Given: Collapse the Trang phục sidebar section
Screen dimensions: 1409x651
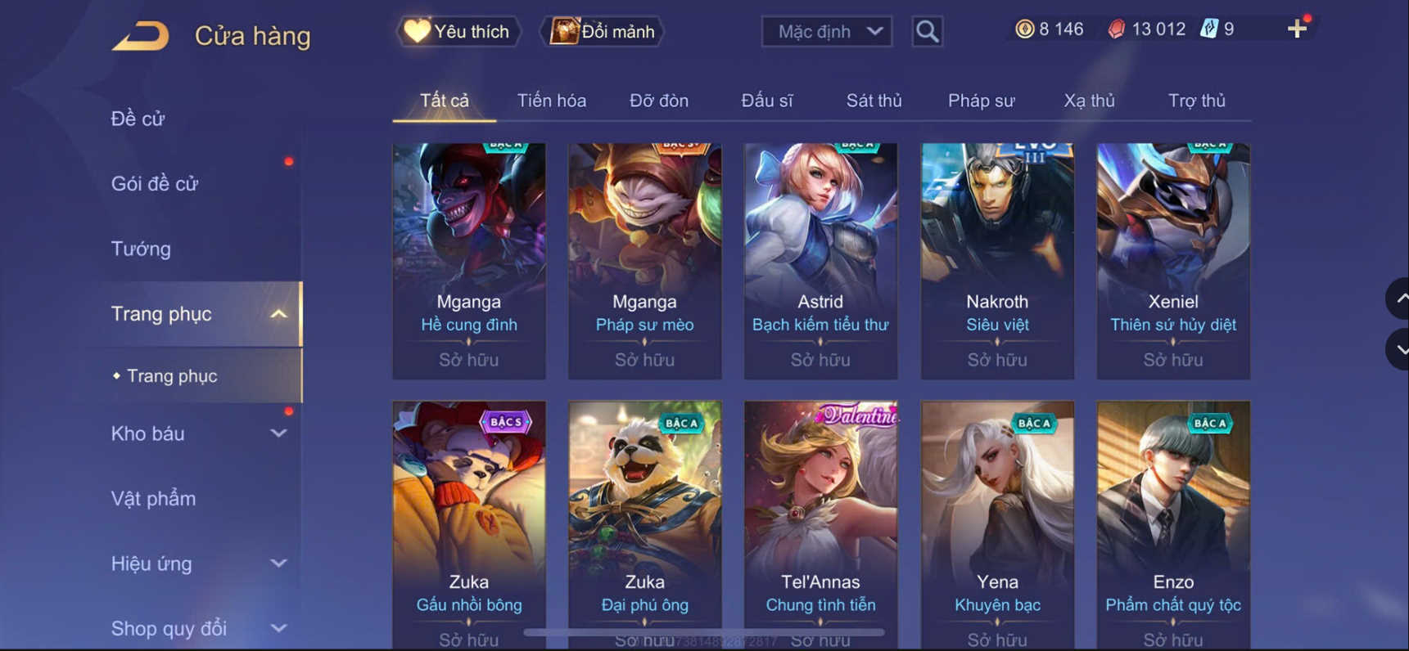Looking at the screenshot, I should coord(278,314).
